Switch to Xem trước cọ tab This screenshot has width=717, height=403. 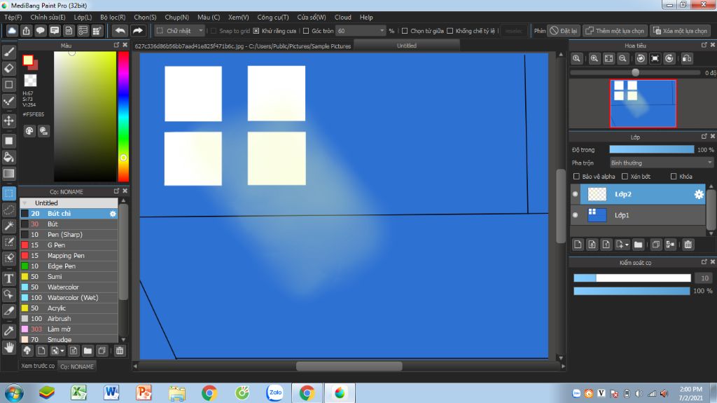tap(38, 366)
